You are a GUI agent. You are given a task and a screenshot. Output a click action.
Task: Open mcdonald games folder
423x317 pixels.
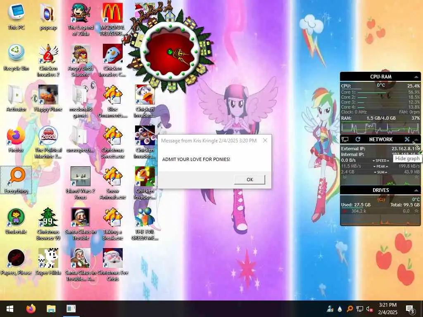[81, 102]
